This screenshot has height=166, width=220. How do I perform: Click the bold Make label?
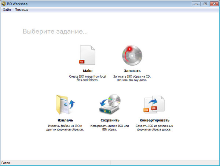coord(88,71)
